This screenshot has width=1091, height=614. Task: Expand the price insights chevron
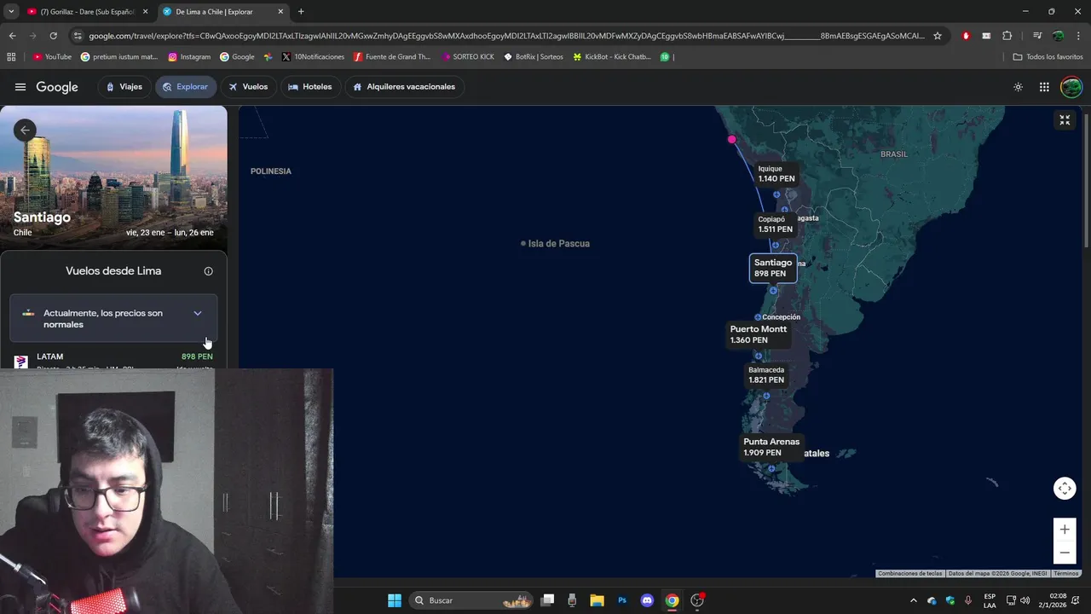pos(198,313)
